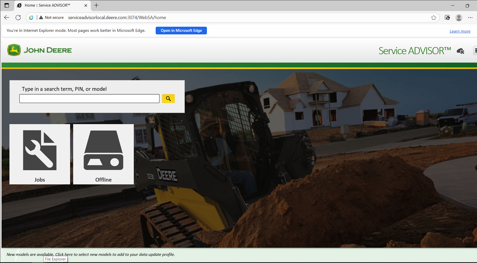Open the browser profile avatar
The image size is (477, 263).
[459, 17]
